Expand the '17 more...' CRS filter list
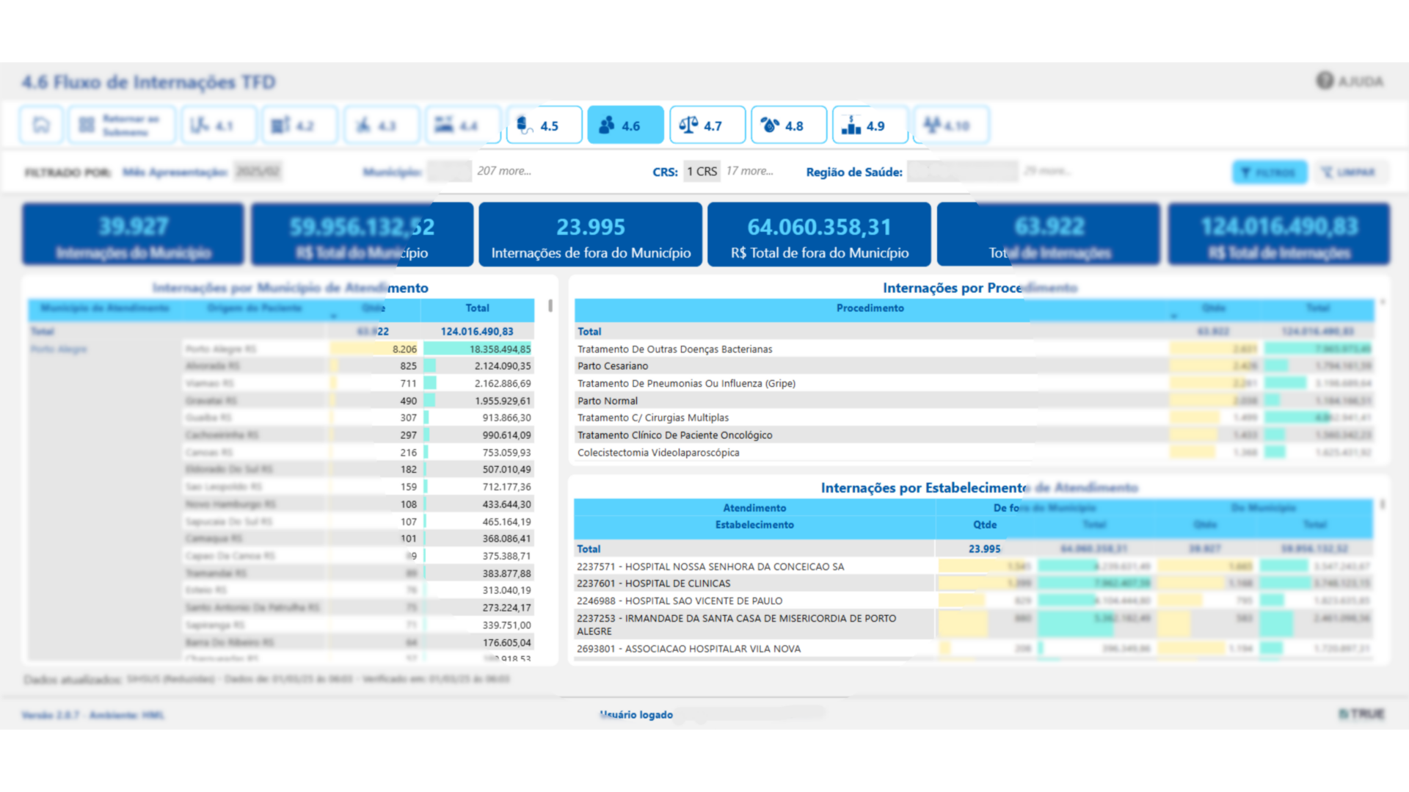This screenshot has width=1409, height=792. tap(749, 171)
